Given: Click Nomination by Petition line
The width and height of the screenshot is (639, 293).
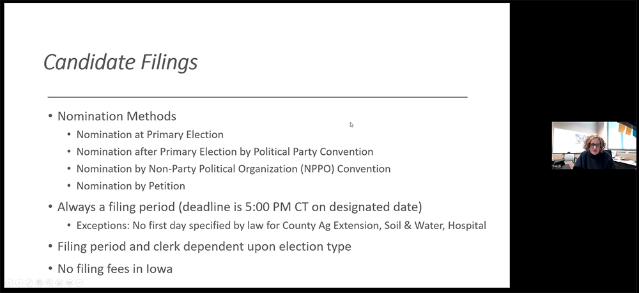Looking at the screenshot, I should click(131, 186).
